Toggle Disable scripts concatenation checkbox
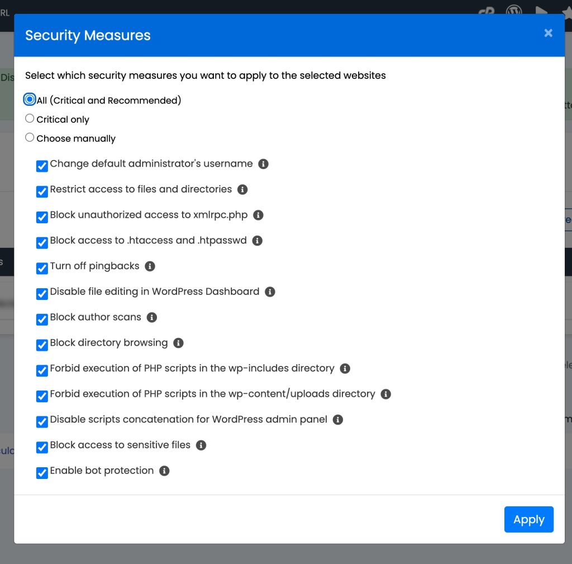The height and width of the screenshot is (564, 572). 42,421
